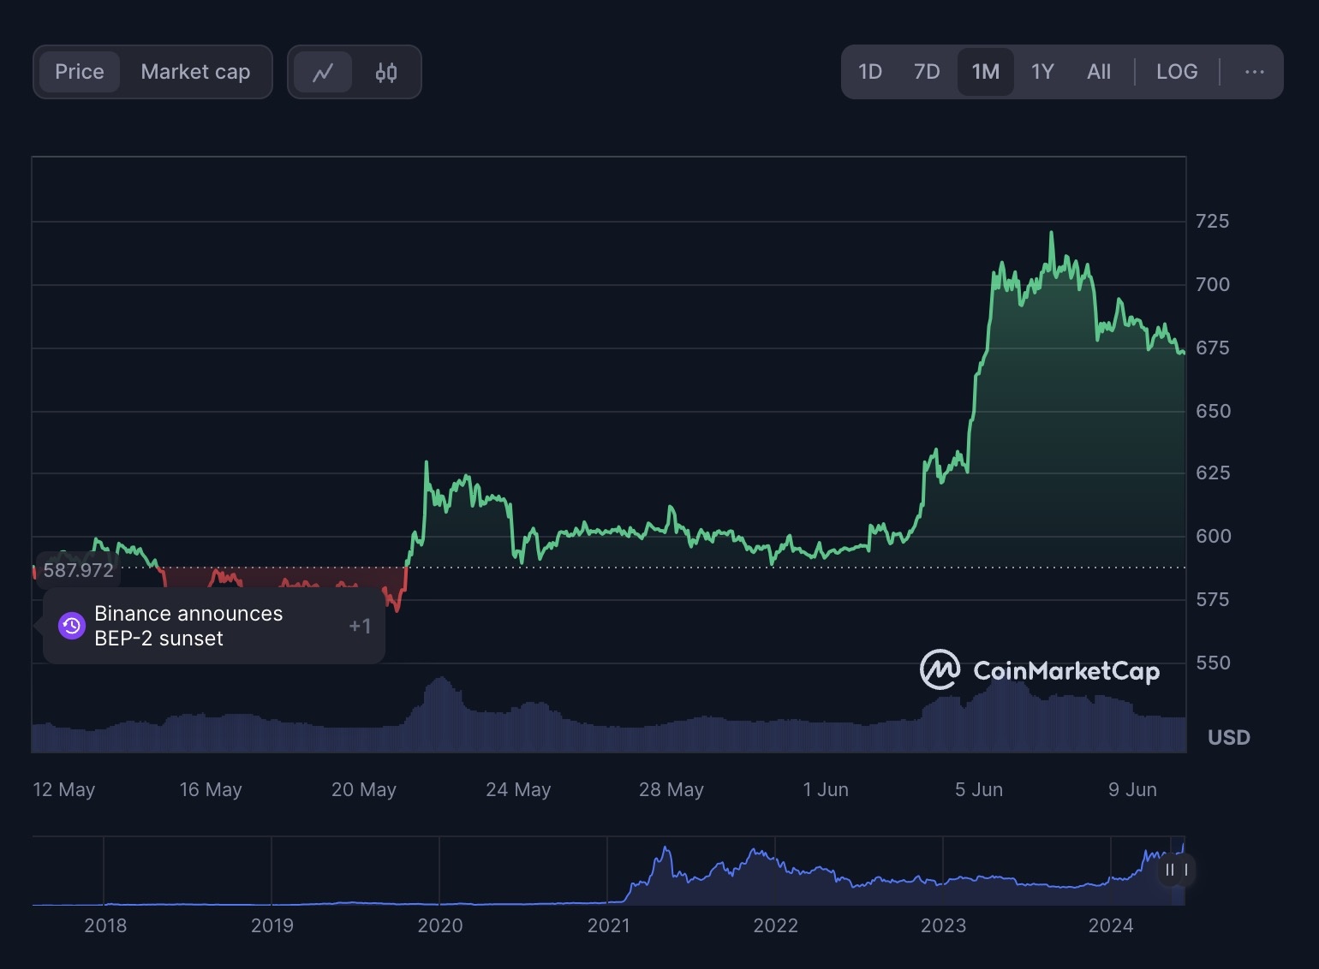This screenshot has height=969, width=1319.
Task: Set chart range to 7D
Action: point(927,72)
